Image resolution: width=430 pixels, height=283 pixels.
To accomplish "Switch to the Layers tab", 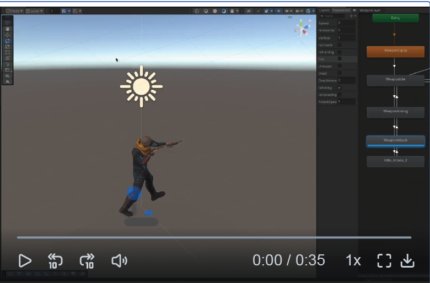I will [324, 10].
